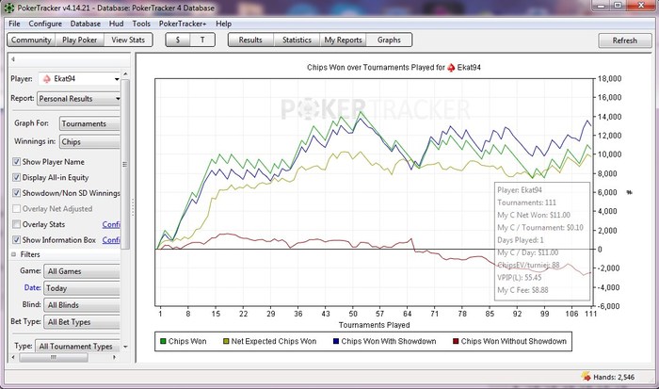Click the graph title Chips Won over Tournaments
The height and width of the screenshot is (389, 659).
[394, 67]
